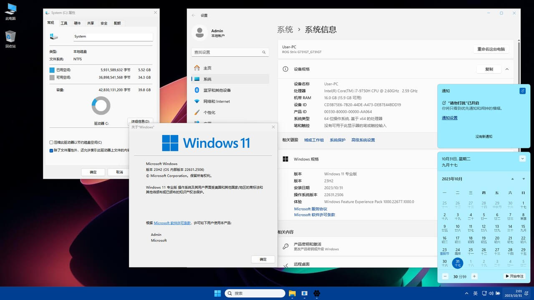This screenshot has width=534, height=300.
Task: Select the 系统 item in Settings sidebar
Action: (x=230, y=79)
